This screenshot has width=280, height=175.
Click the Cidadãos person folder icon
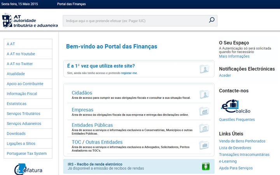(x=204, y=94)
